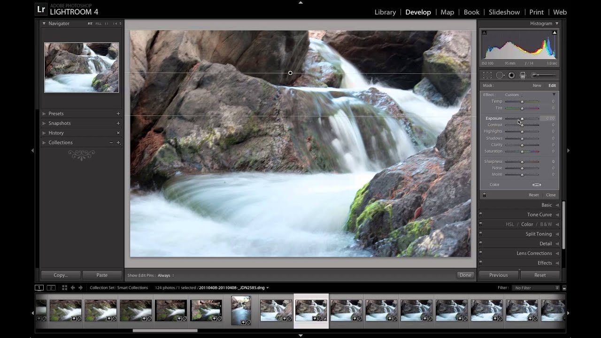Image resolution: width=601 pixels, height=338 pixels.
Task: Toggle filter switch at filmstrip right end
Action: 564,288
